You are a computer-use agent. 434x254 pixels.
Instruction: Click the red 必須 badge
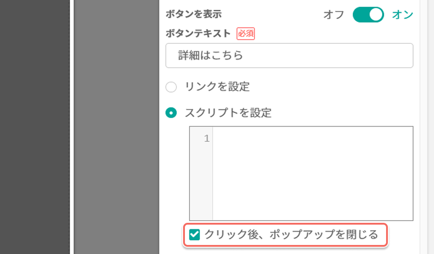pos(245,34)
